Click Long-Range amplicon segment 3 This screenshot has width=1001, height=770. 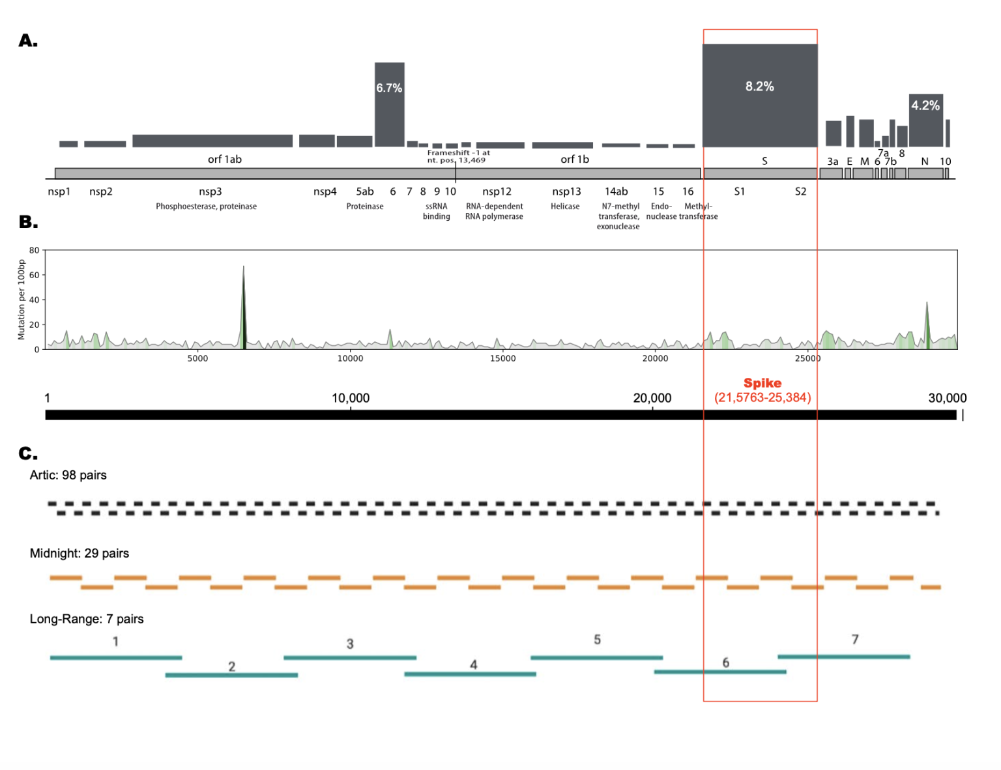[x=350, y=658]
